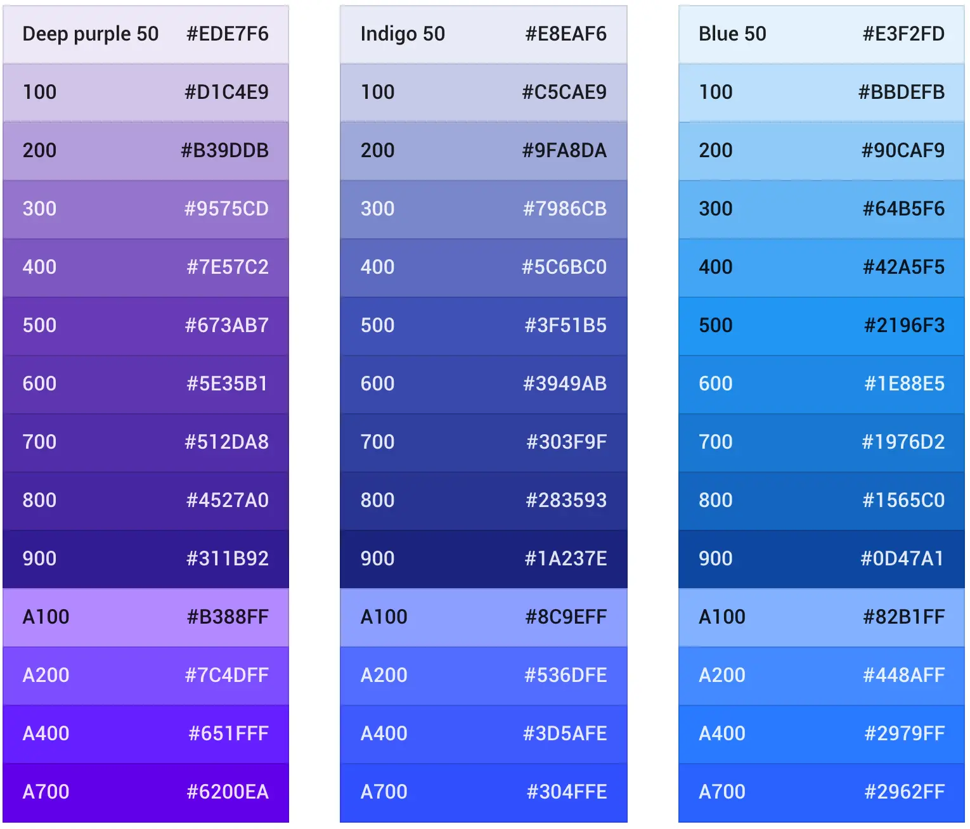Click the Blue 300 swatch #64B5F6

(822, 209)
